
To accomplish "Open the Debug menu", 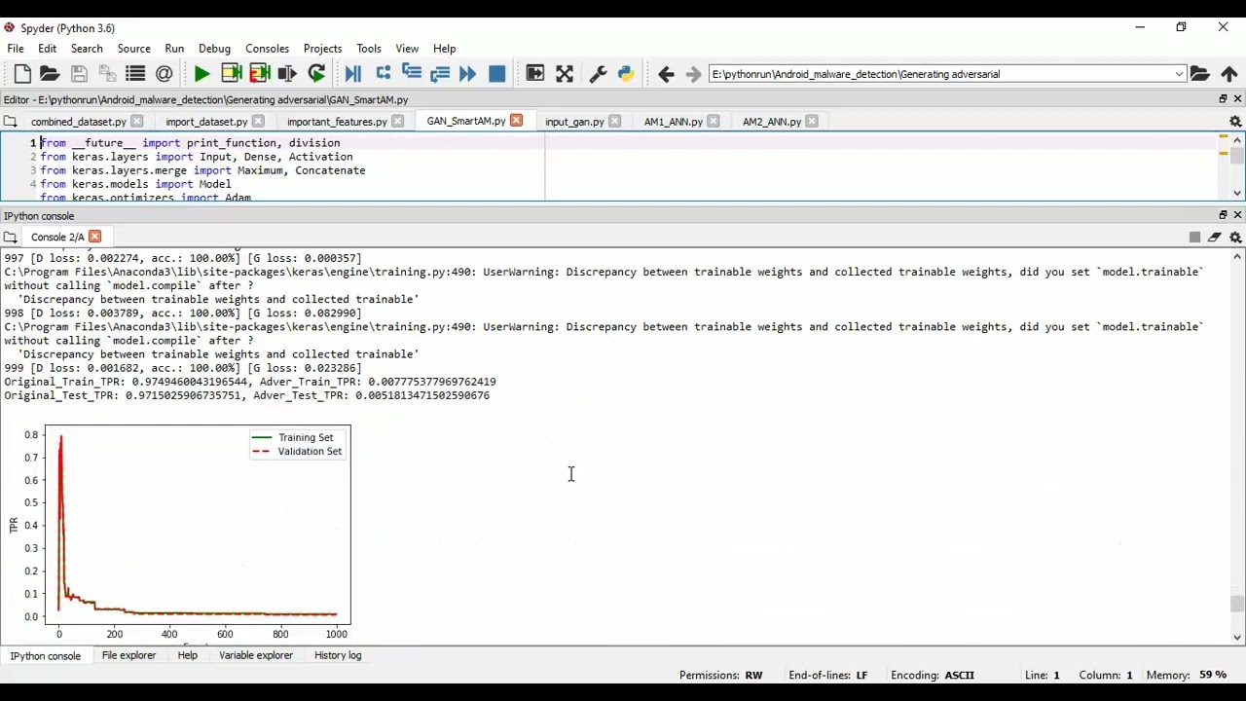I will [x=214, y=48].
